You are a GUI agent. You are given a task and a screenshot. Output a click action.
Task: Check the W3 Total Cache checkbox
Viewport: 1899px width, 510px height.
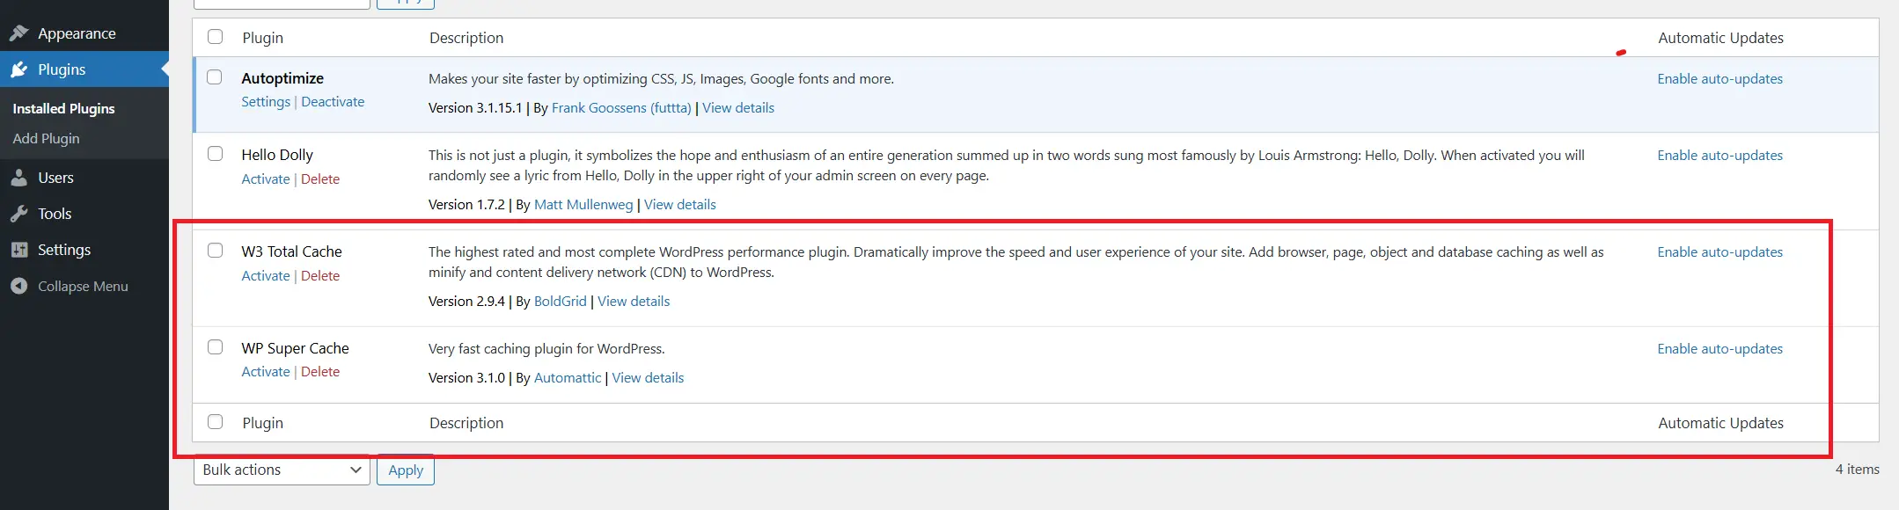(x=215, y=251)
